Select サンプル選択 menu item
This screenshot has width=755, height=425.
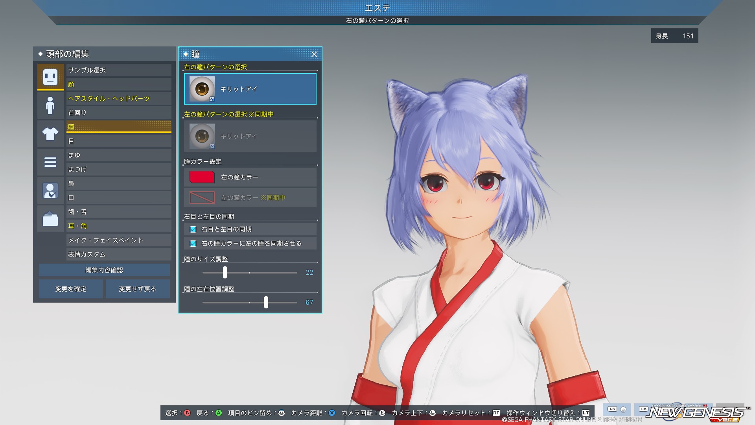point(119,70)
